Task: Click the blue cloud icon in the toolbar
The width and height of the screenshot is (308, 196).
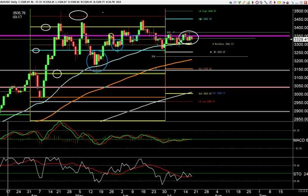Action: click(x=231, y=2)
